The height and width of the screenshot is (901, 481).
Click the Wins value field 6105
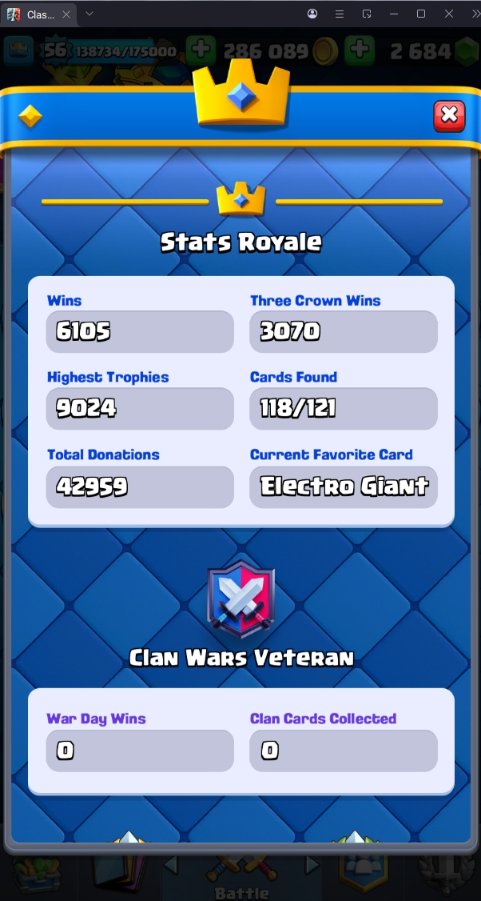click(140, 331)
